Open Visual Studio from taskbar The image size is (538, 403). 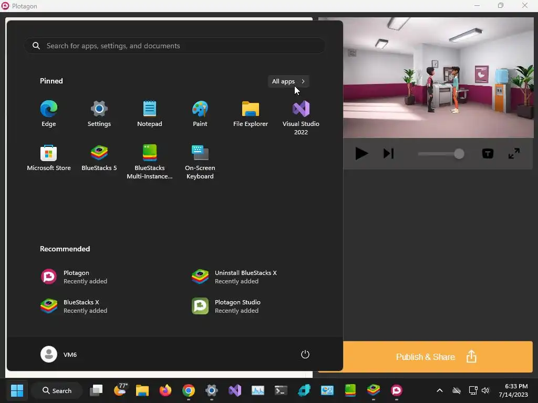coord(235,390)
